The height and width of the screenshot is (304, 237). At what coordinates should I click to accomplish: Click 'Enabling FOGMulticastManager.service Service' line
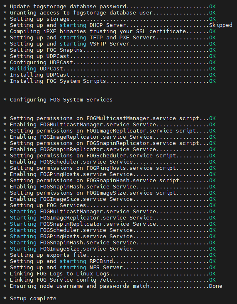pos(110,125)
